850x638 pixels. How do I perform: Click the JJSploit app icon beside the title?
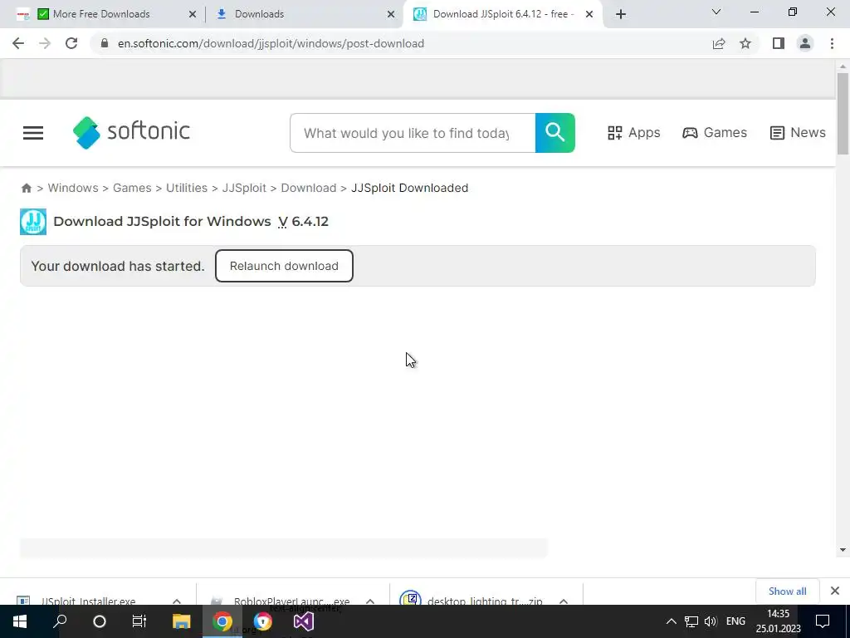[33, 221]
